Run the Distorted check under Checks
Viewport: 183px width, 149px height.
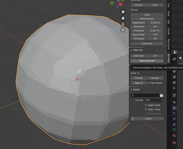139,27
